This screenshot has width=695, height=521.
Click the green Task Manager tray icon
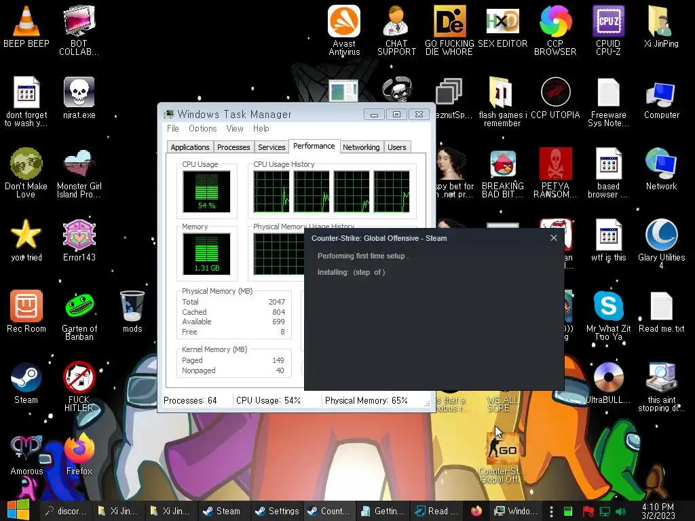pyautogui.click(x=568, y=512)
